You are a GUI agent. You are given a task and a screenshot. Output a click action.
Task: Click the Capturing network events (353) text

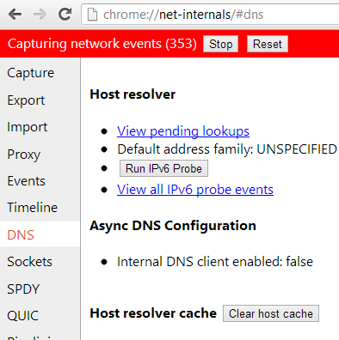[x=102, y=44]
